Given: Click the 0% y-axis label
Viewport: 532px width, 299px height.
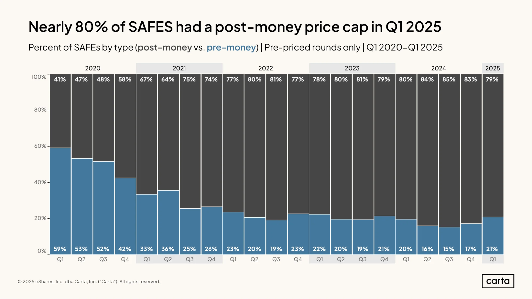Looking at the screenshot, I should point(42,251).
